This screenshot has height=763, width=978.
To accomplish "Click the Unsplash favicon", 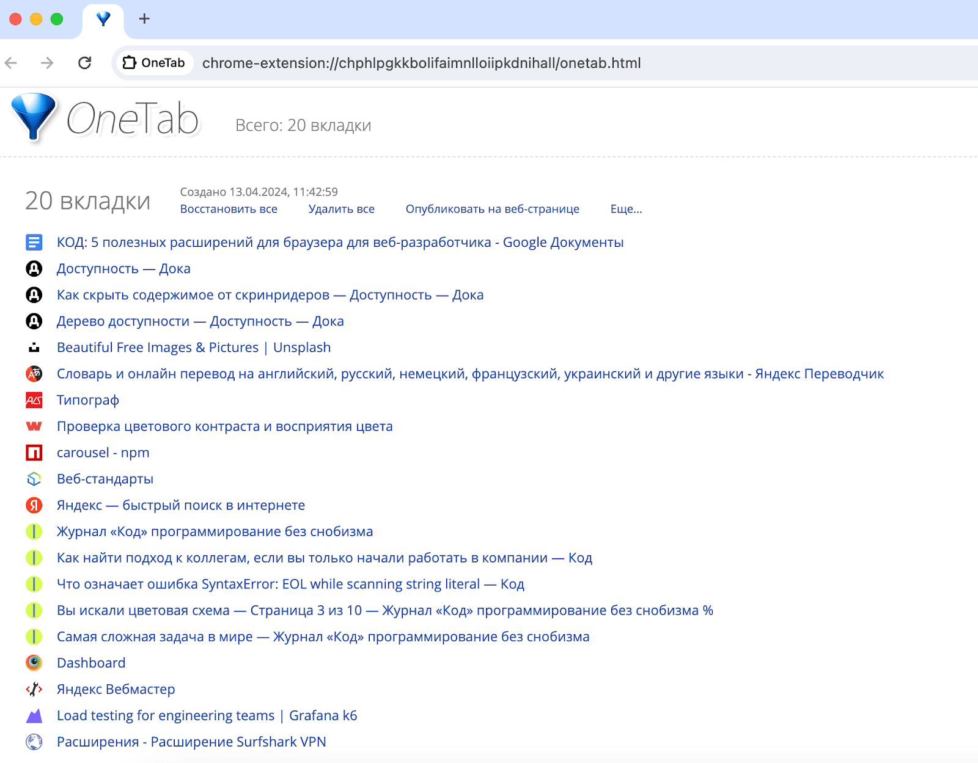I will [34, 347].
